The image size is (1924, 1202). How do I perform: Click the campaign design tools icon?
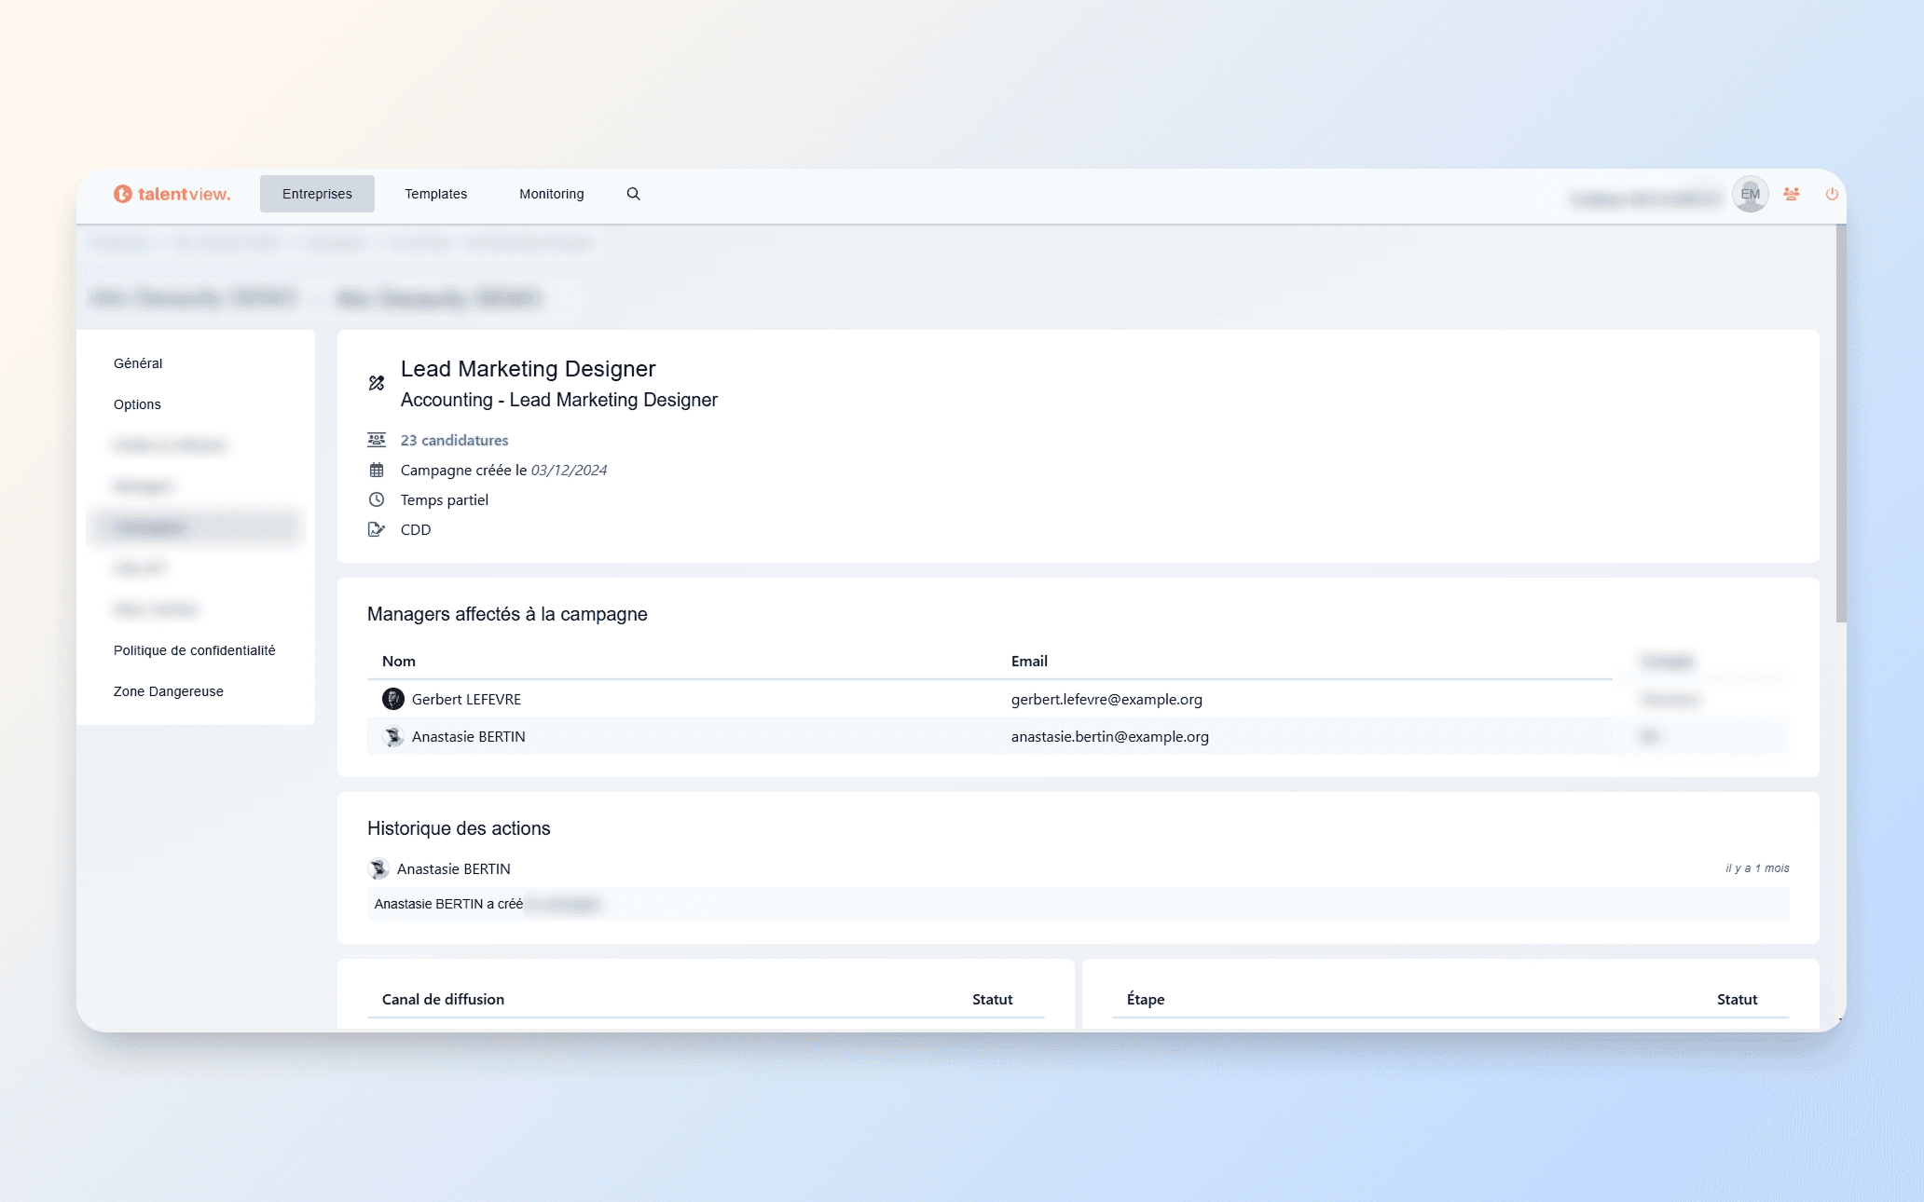coord(377,383)
